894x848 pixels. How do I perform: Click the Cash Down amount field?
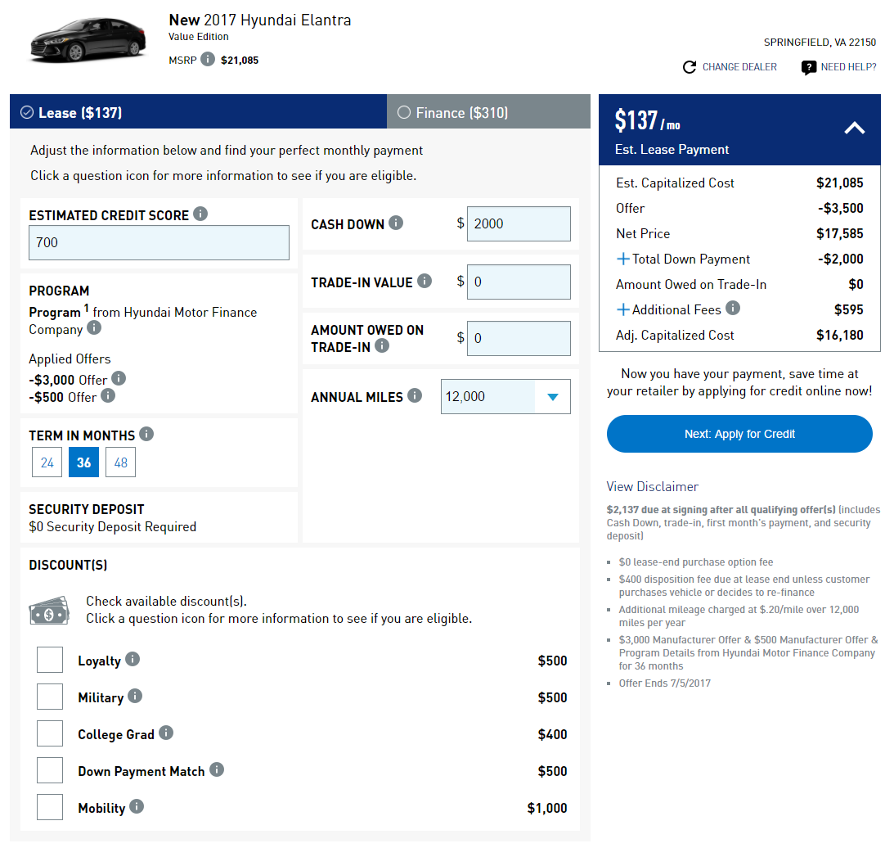click(519, 223)
